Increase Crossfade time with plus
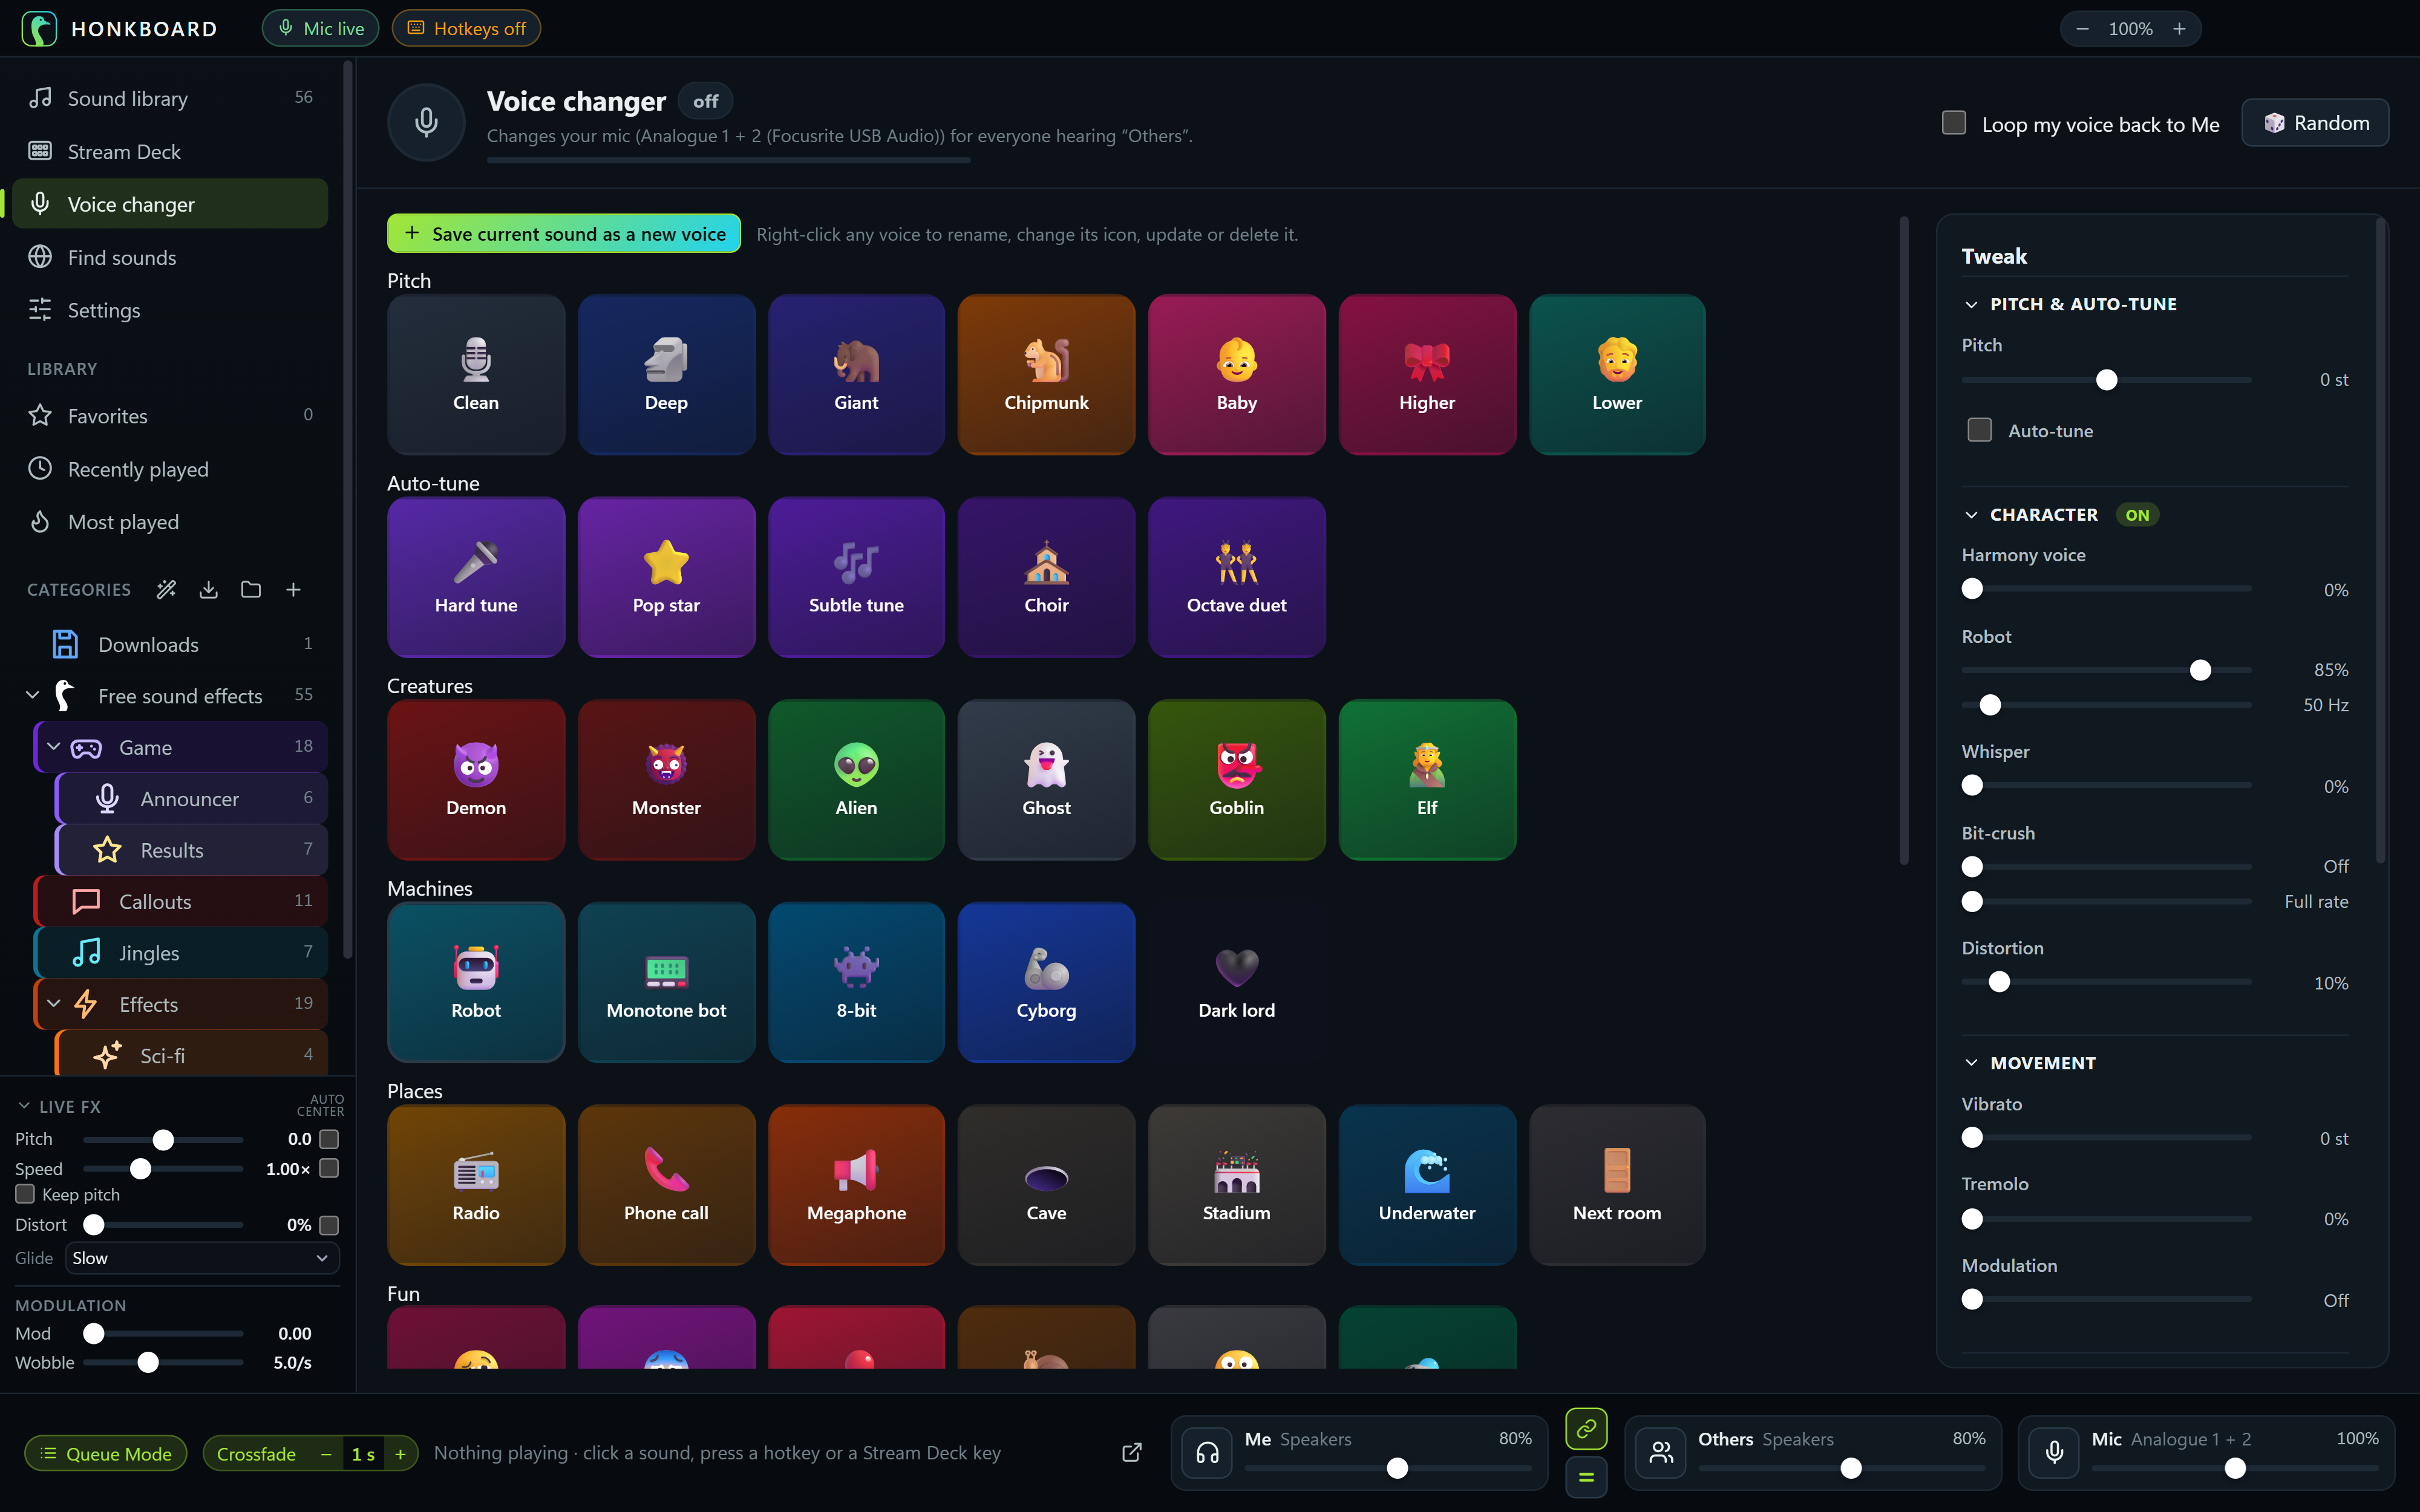 (400, 1454)
